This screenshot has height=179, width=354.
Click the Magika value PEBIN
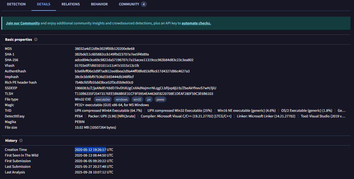pos(80,122)
